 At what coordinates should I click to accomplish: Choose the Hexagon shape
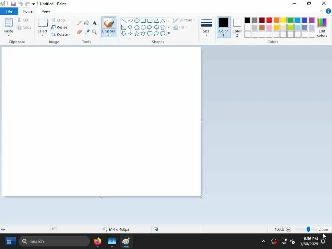(x=143, y=27)
